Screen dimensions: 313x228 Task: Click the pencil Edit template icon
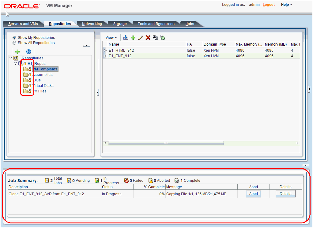pyautogui.click(x=141, y=38)
